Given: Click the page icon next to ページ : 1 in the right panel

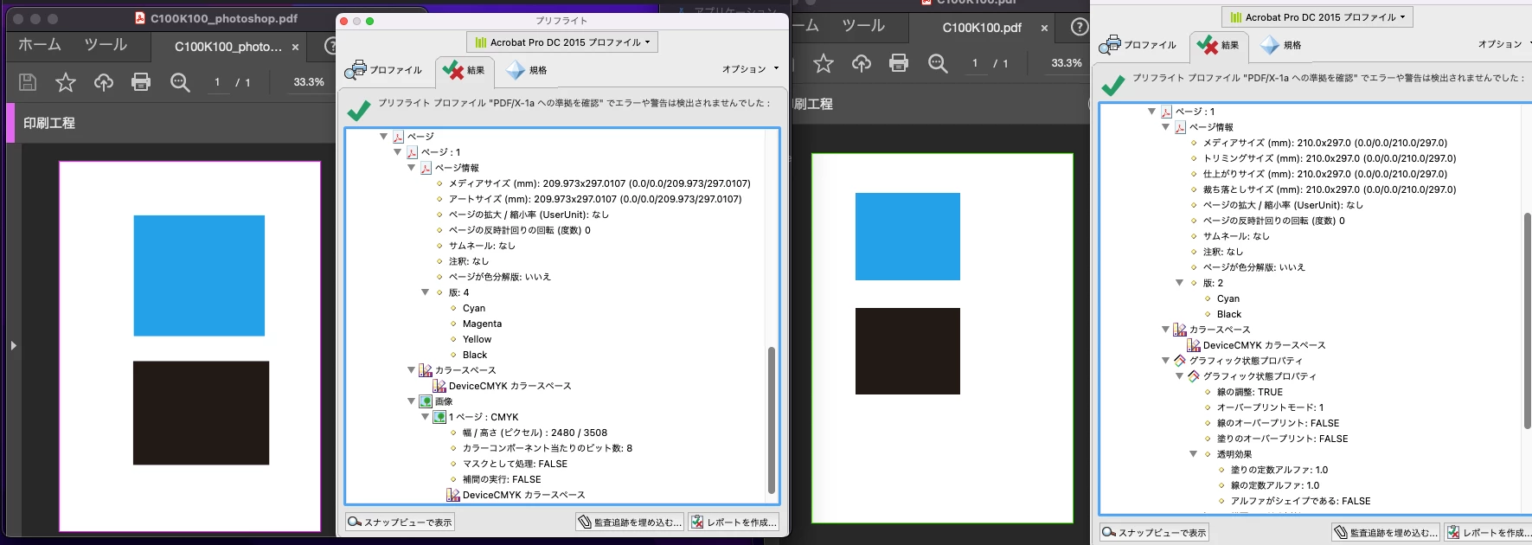Looking at the screenshot, I should pyautogui.click(x=1166, y=112).
